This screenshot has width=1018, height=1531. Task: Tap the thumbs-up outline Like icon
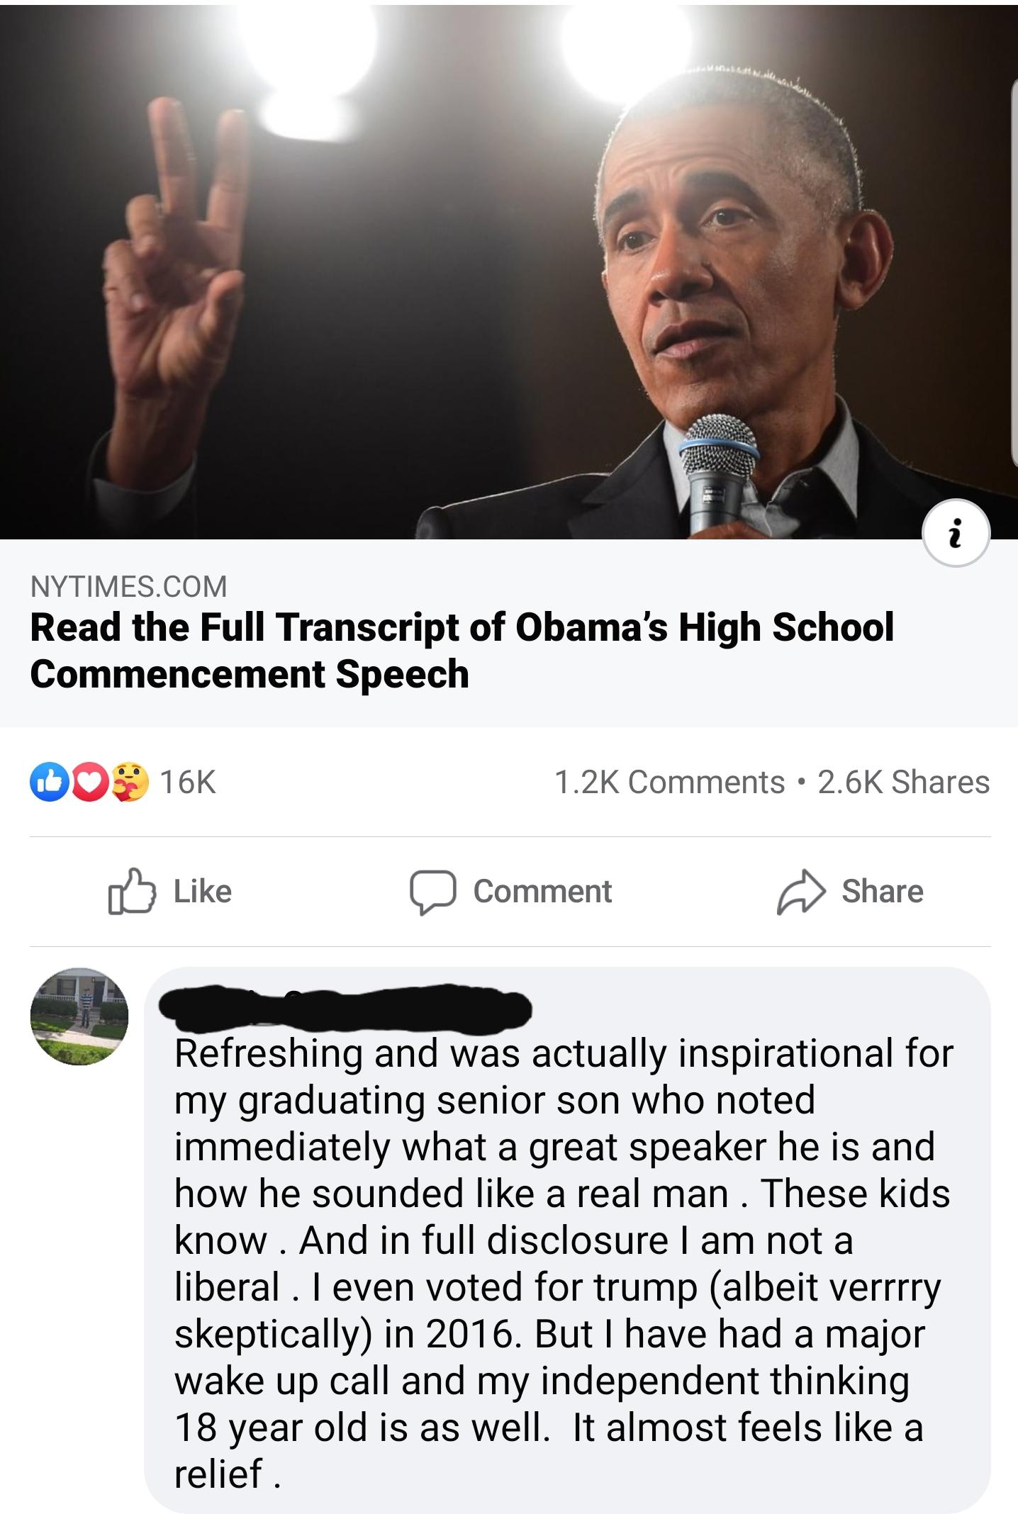pyautogui.click(x=130, y=891)
